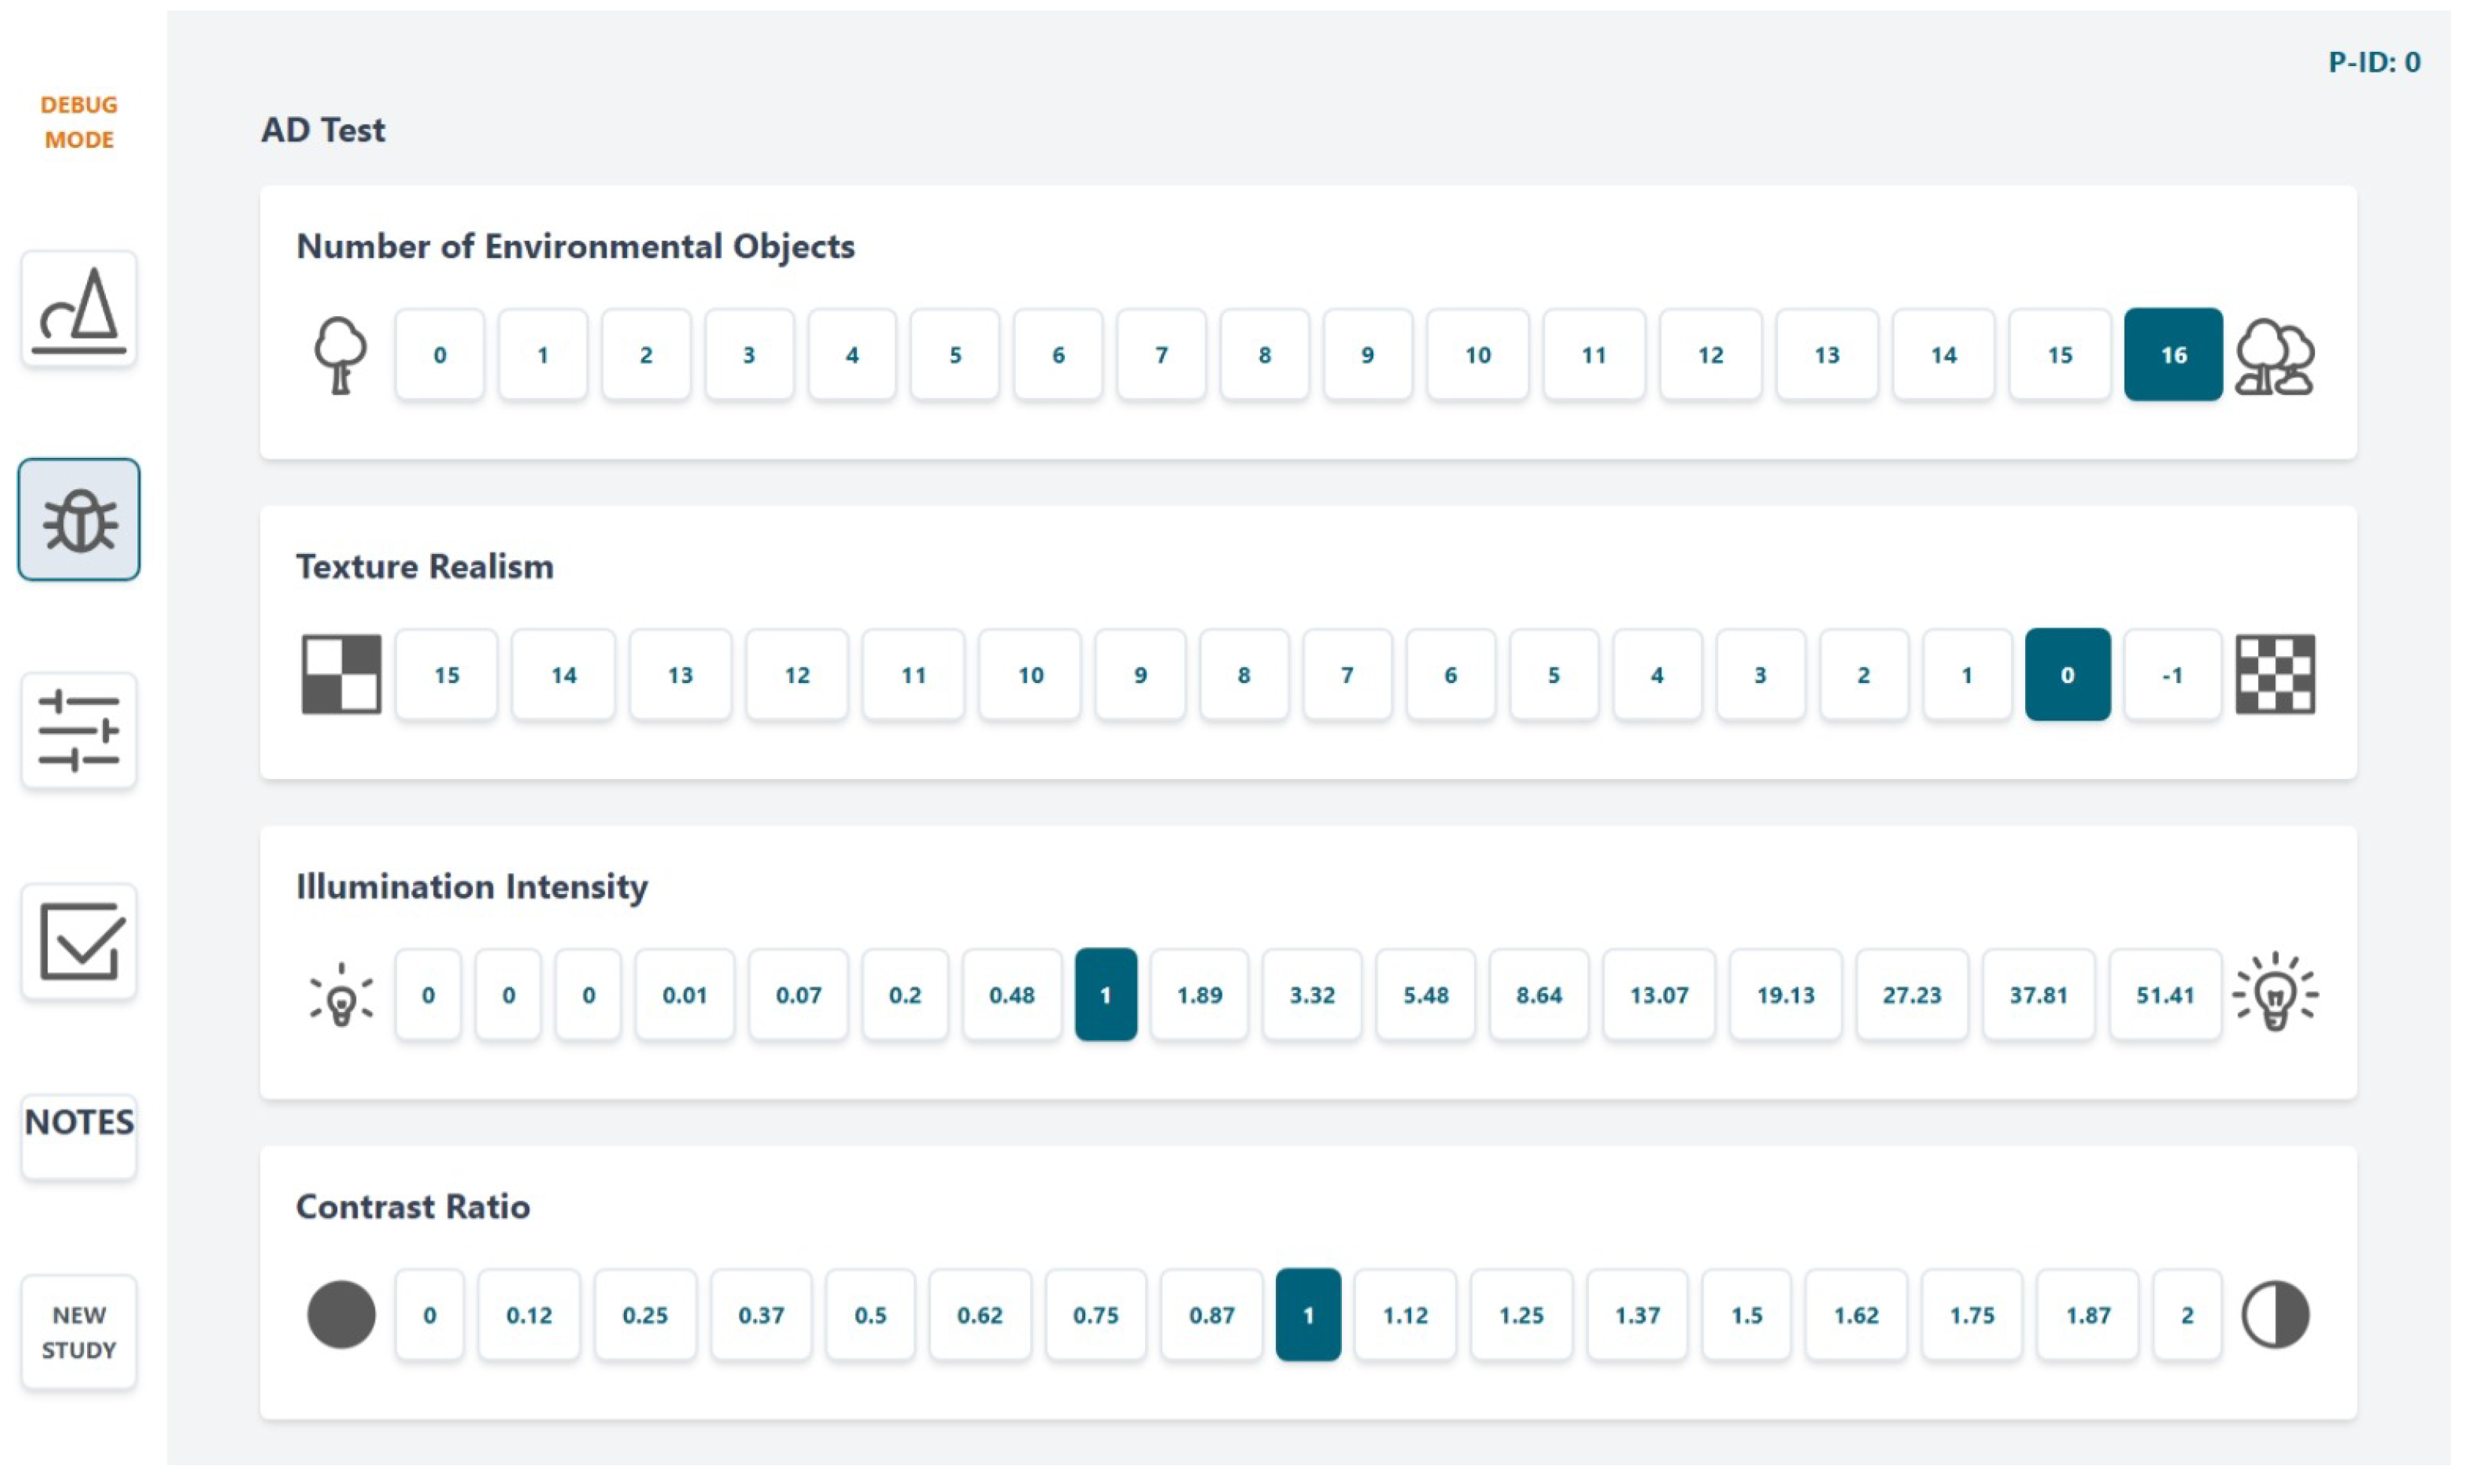This screenshot has height=1484, width=2466.
Task: Choose texture realism level 15
Action: 446,675
